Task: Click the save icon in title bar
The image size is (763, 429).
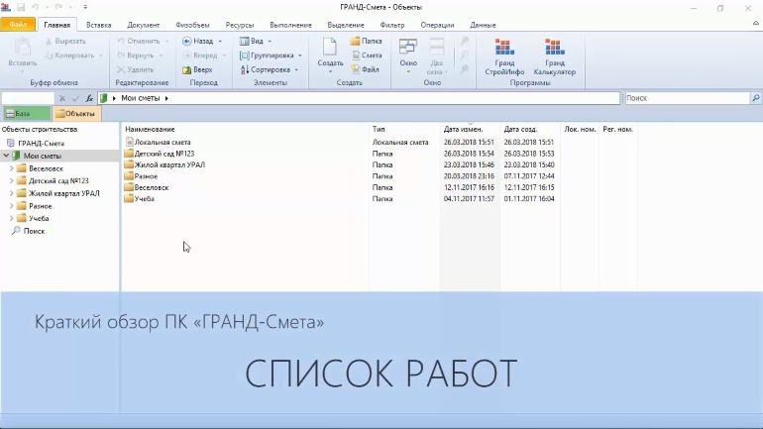Action: pyautogui.click(x=21, y=7)
